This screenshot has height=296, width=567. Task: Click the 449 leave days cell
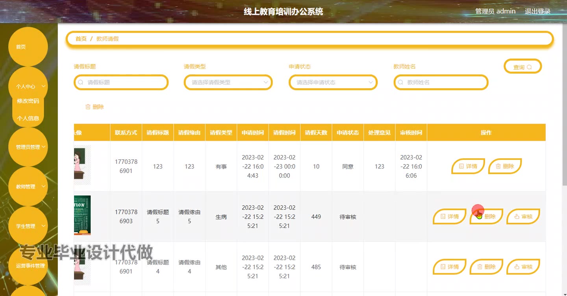pyautogui.click(x=316, y=216)
